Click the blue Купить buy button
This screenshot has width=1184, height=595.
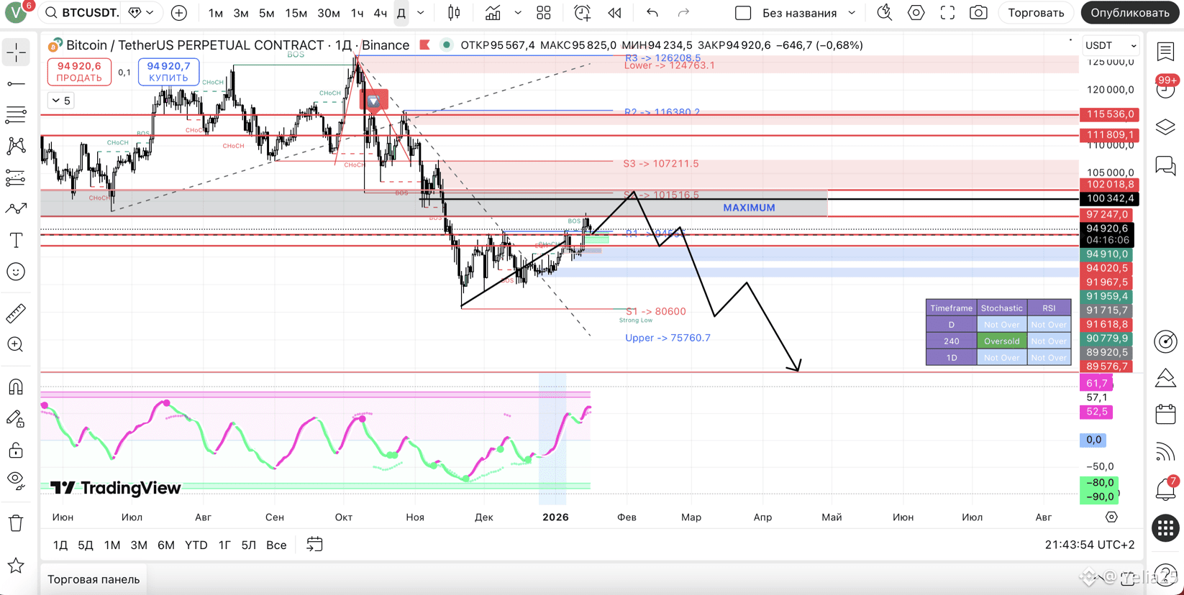(x=168, y=72)
